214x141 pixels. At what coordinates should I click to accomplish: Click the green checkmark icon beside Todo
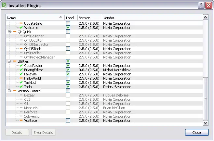(21, 87)
